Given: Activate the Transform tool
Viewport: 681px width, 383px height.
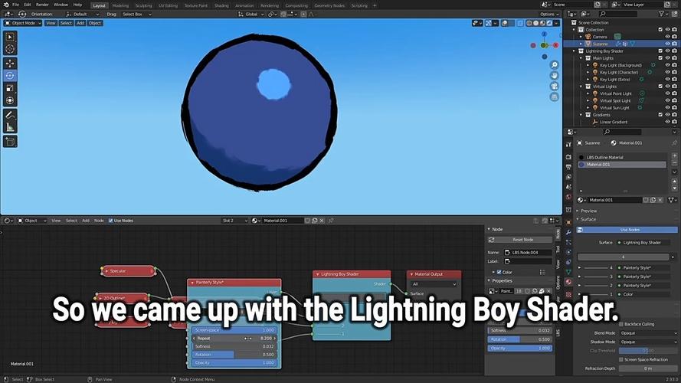Looking at the screenshot, I should pos(10,100).
